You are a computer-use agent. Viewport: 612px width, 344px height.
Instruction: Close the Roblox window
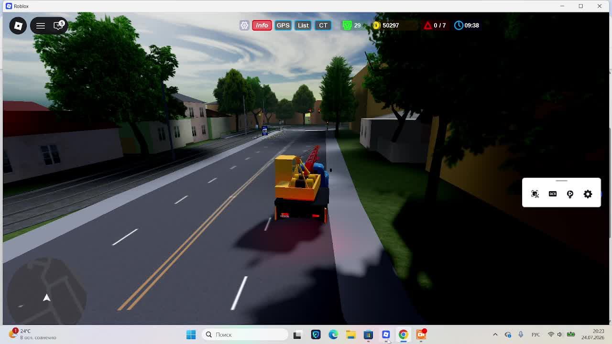(x=599, y=6)
